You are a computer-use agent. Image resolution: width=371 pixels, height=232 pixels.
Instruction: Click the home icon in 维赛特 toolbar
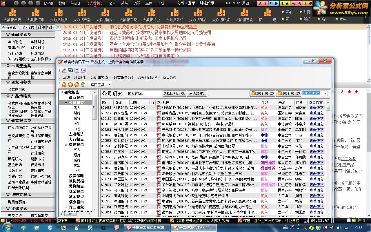(x=83, y=85)
